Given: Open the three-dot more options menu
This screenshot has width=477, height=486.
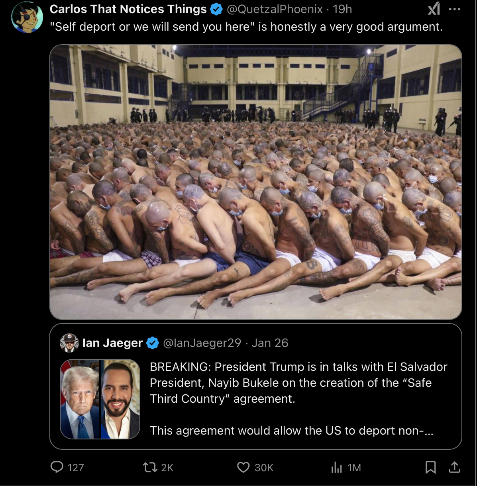Looking at the screenshot, I should tap(454, 9).
